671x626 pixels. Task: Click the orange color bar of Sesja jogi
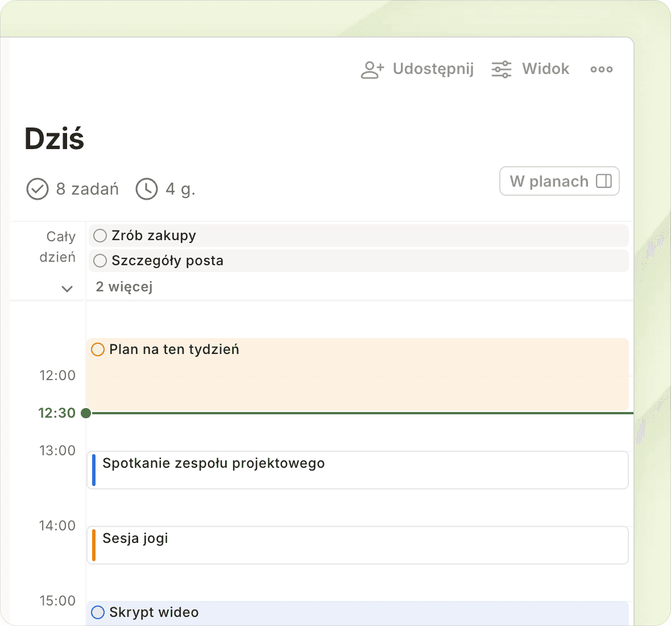pyautogui.click(x=94, y=545)
